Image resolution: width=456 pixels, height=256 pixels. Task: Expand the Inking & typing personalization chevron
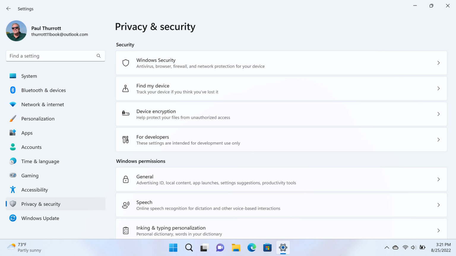(x=438, y=230)
